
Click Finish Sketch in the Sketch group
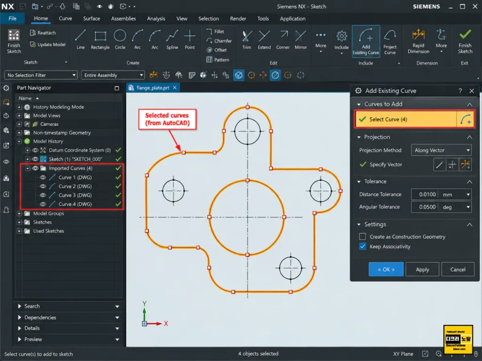[x=14, y=41]
